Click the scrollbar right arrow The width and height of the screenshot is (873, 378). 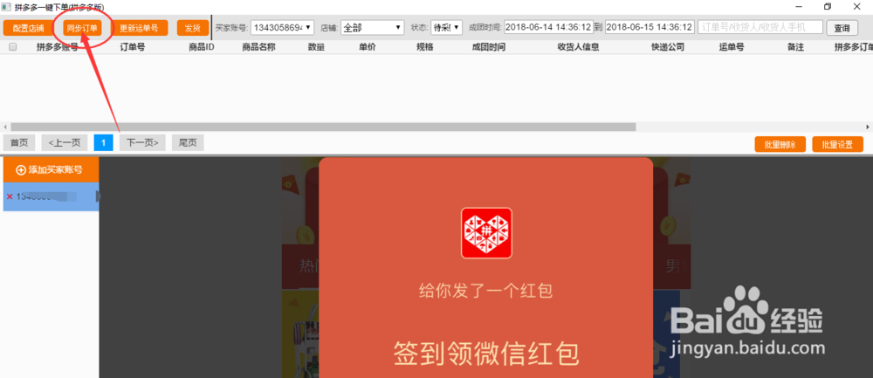[x=868, y=127]
